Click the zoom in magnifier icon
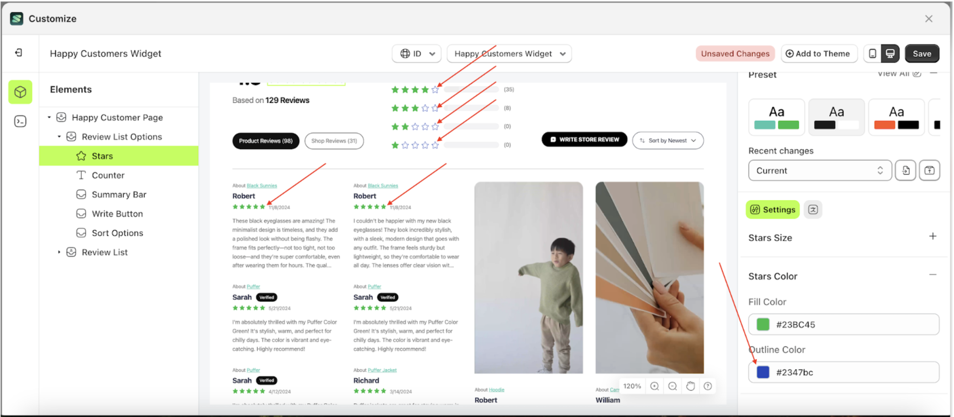This screenshot has width=954, height=417. (654, 386)
